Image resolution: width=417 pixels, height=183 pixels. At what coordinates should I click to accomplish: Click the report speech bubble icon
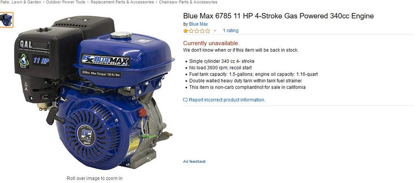click(185, 100)
